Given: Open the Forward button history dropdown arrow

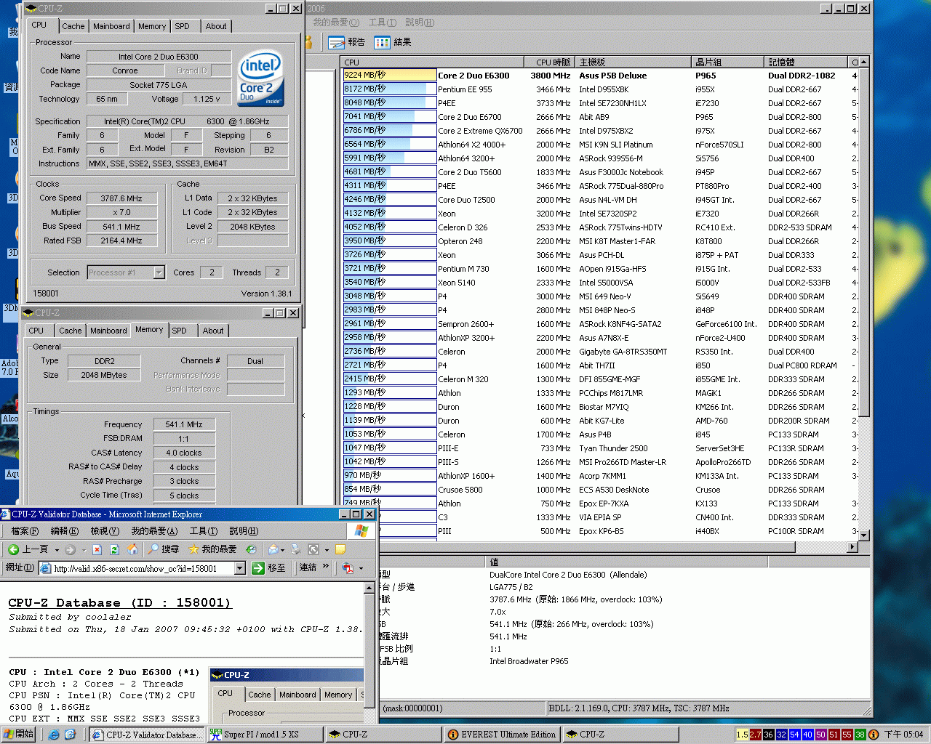Looking at the screenshot, I should (x=83, y=550).
